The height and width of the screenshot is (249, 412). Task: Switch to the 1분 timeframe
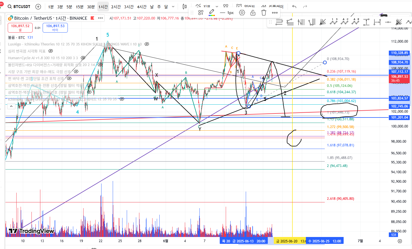point(51,7)
